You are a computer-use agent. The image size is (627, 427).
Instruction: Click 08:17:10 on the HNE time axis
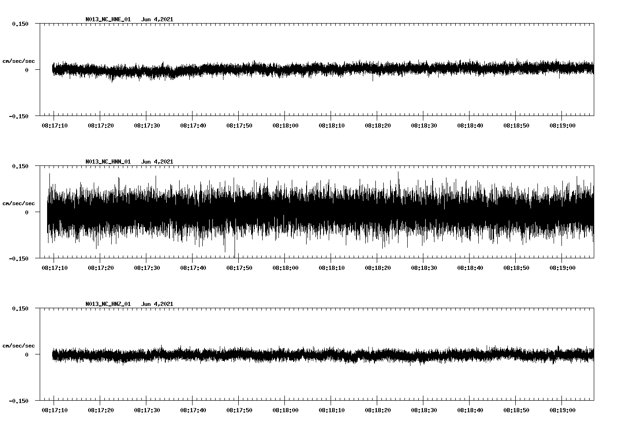click(x=54, y=126)
